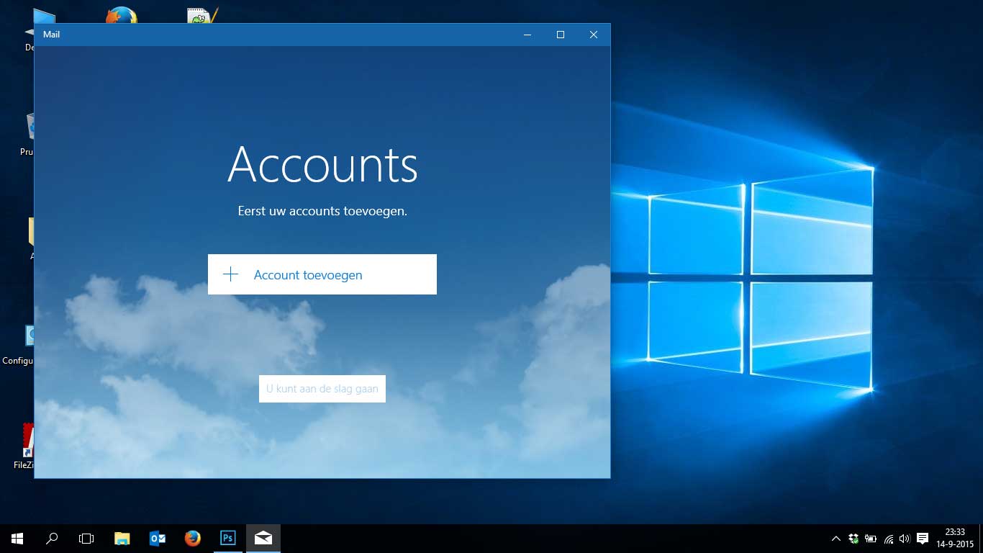This screenshot has width=983, height=553.
Task: Select the Notepad++ desktop shortcut icon
Action: 202,15
